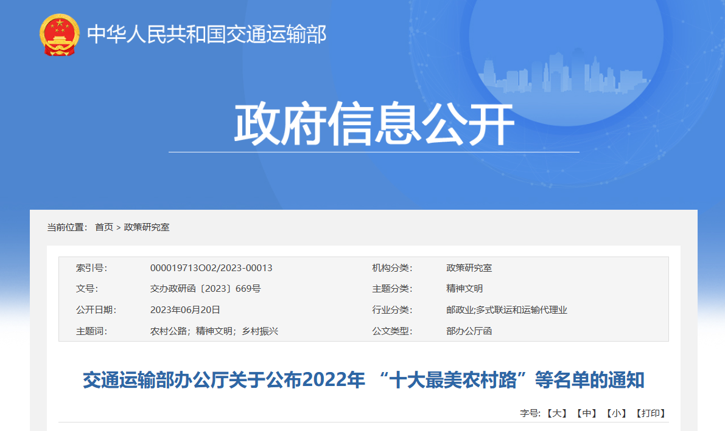Click 政策研究室 under 机构分类
Screen dimensions: 725x431
pyautogui.click(x=469, y=268)
